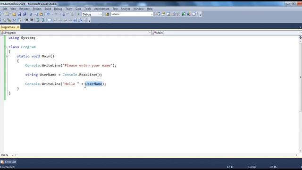Click the "using System;" line
Screen dimensions: 302x170
click(22, 38)
